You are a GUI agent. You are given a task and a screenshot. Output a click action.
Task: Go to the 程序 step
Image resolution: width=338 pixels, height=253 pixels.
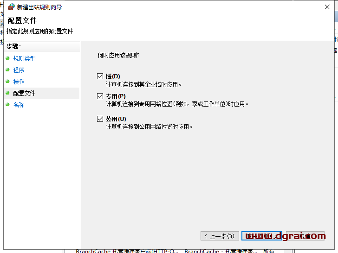pos(19,70)
